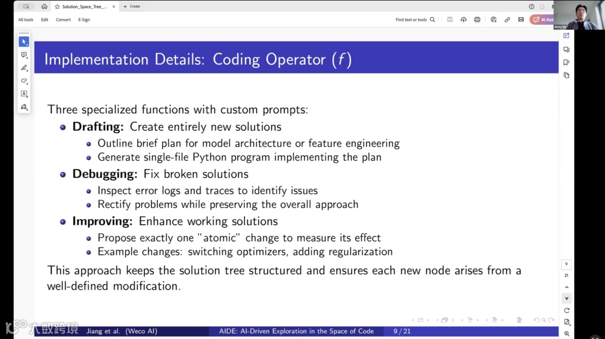
Task: Select the arrow selection tool
Action: tap(24, 41)
